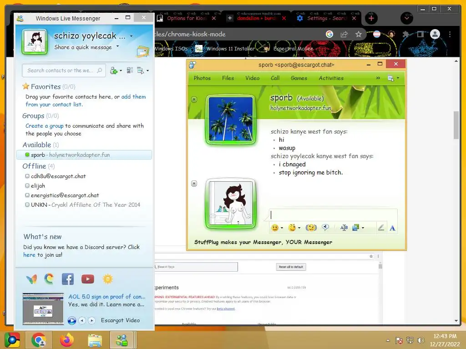
Task: Click the Action Center flag tray icon
Action: point(399,340)
